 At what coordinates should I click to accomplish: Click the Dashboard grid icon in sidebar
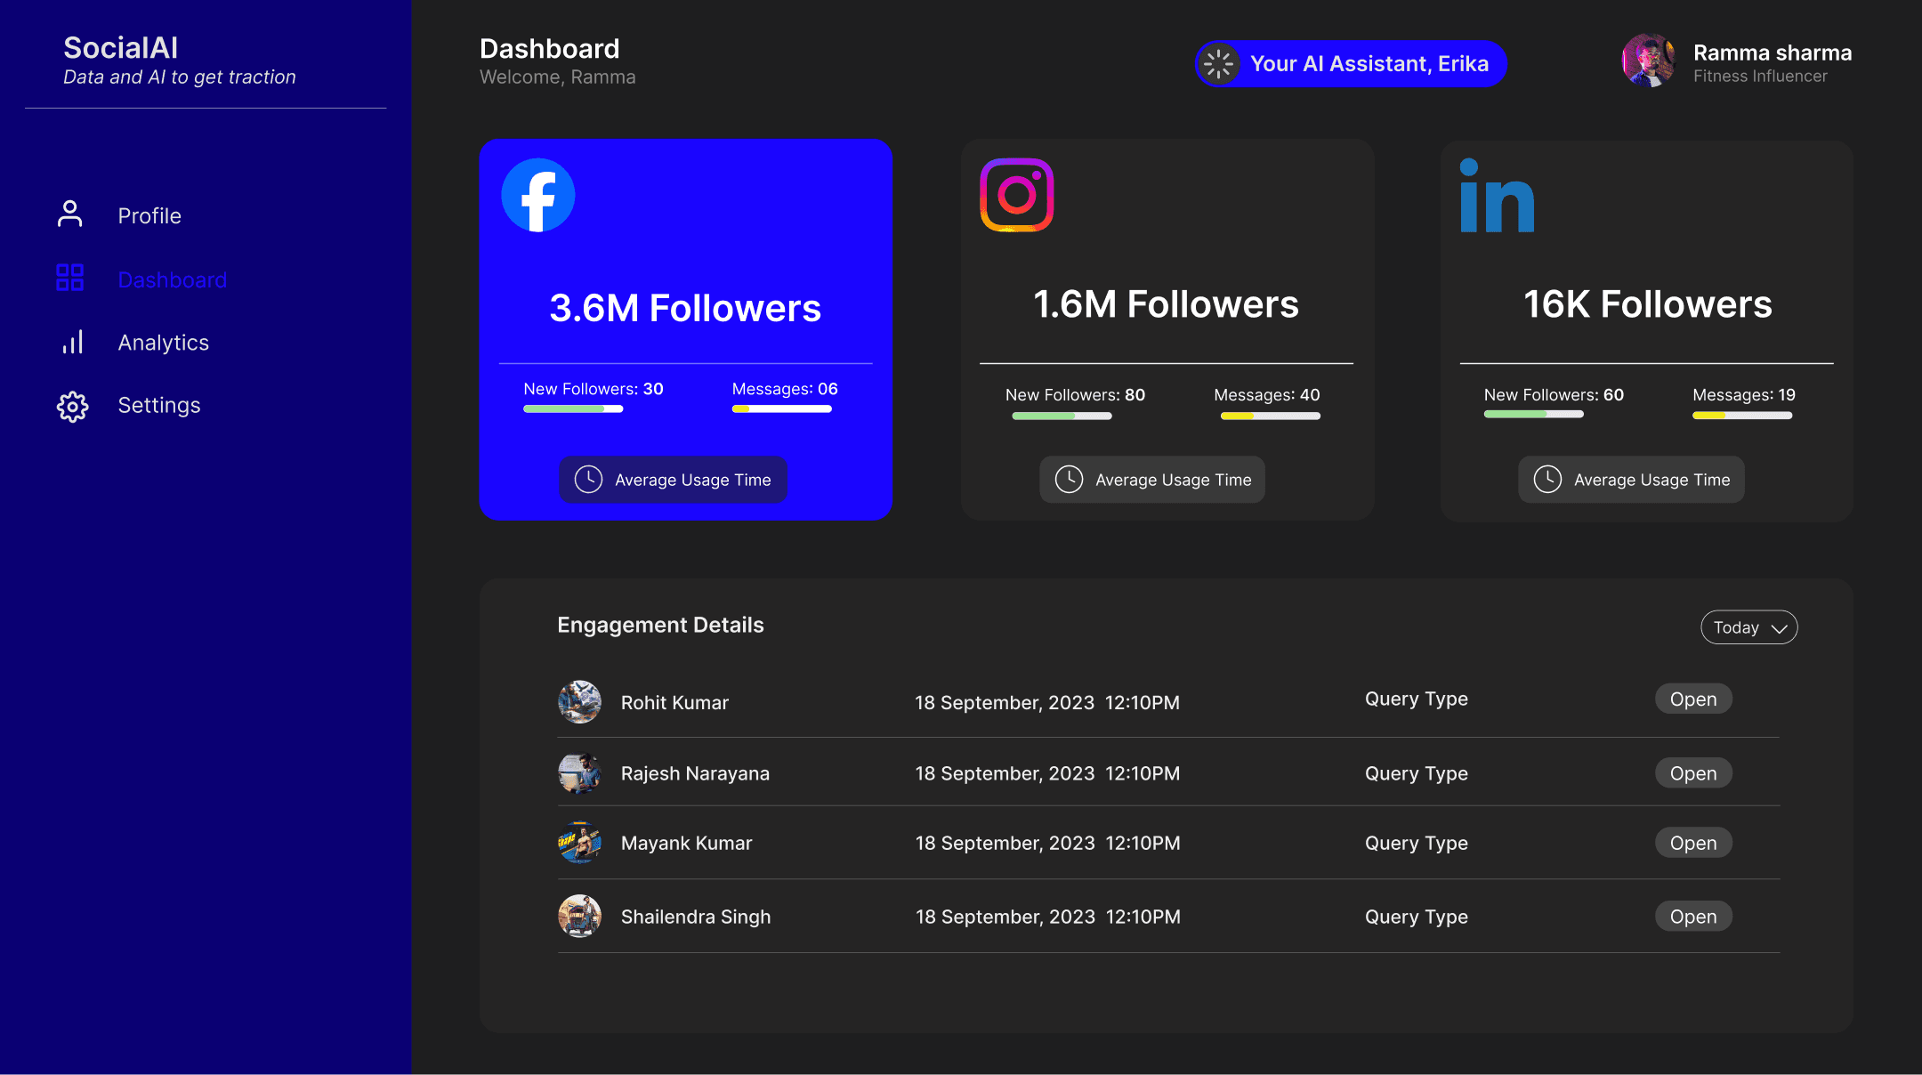click(70, 278)
